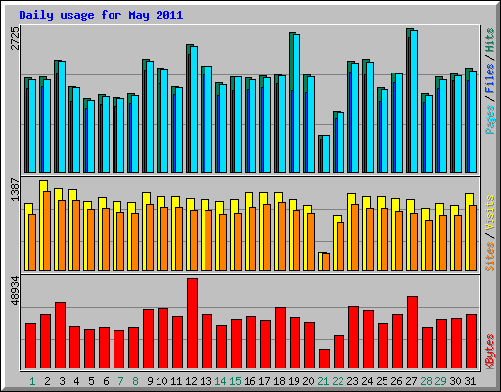Viewport: 501px width, 392px height.
Task: Click day label 31 on the x-axis
Action: [x=470, y=381]
